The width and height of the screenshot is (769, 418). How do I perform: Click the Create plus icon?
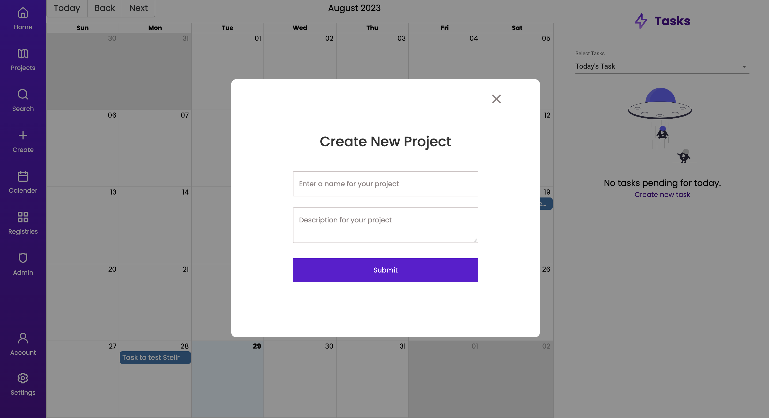(x=23, y=135)
